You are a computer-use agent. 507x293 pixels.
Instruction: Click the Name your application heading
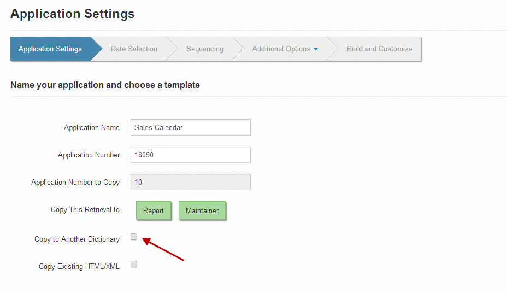(x=105, y=85)
